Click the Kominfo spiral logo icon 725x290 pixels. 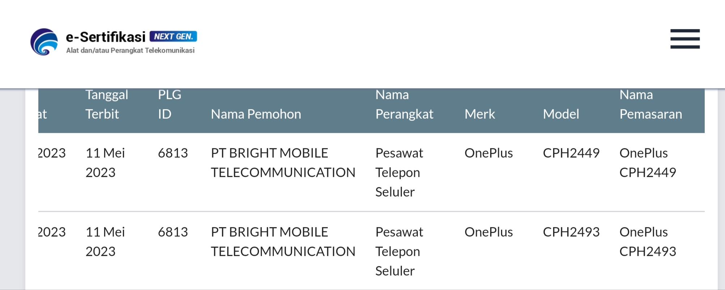coord(44,42)
